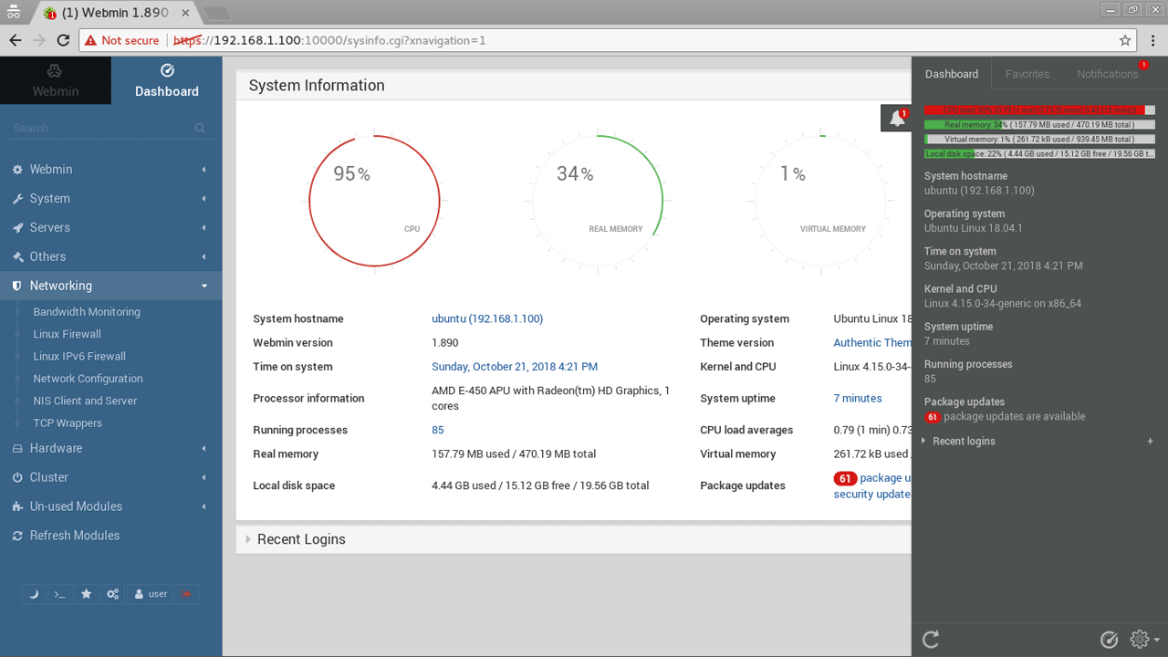Viewport: 1168px width, 657px height.
Task: Open the Authentic Theme version link
Action: (x=872, y=343)
